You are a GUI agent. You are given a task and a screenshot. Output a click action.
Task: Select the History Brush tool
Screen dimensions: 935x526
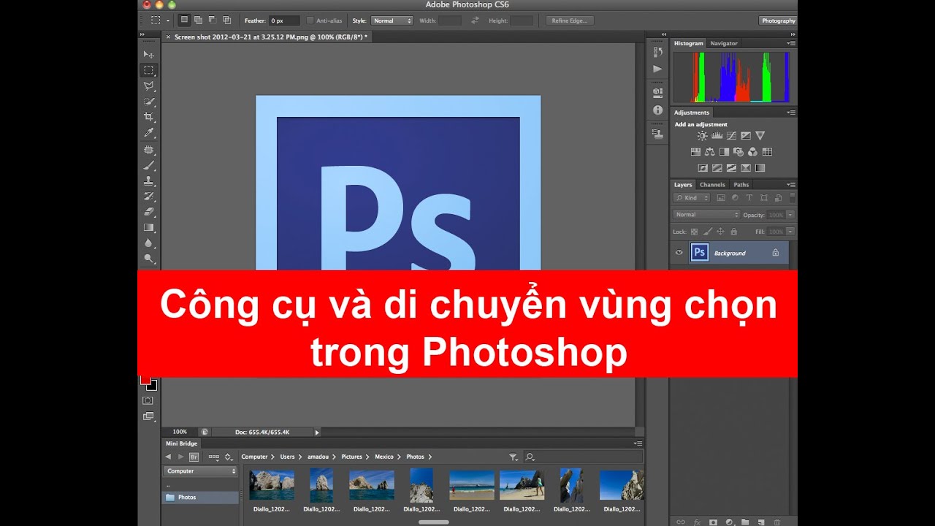pyautogui.click(x=148, y=196)
